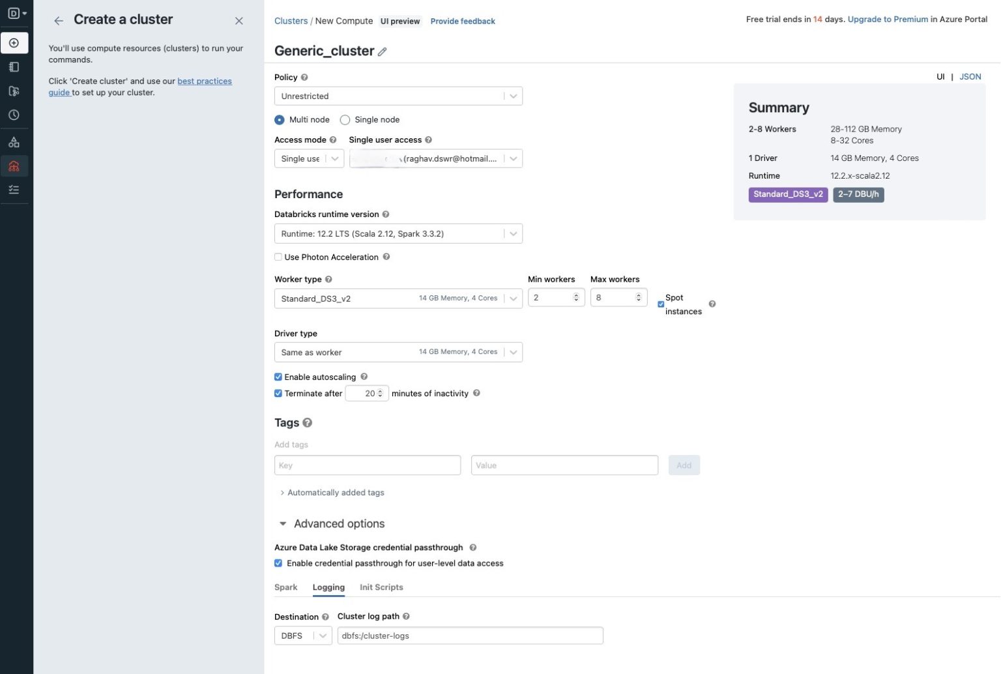Open the best practices guide link
The width and height of the screenshot is (1001, 674).
tap(205, 81)
